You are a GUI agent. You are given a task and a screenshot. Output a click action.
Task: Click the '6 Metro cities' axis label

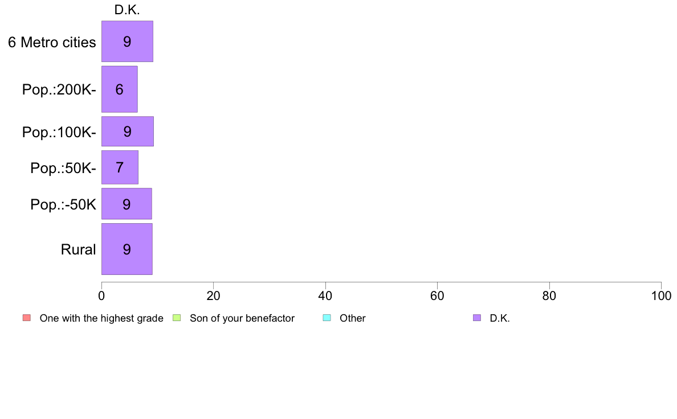pyautogui.click(x=52, y=42)
